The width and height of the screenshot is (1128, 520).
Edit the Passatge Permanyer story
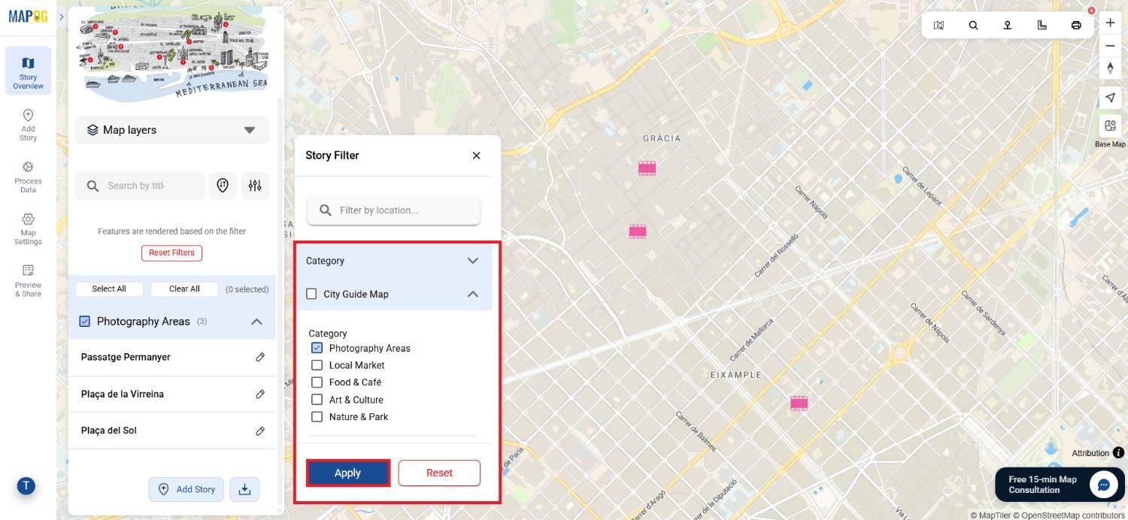(260, 357)
